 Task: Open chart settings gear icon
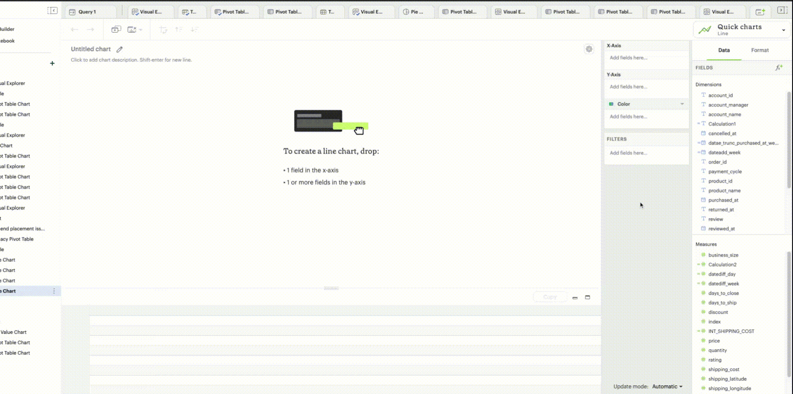[x=589, y=49]
